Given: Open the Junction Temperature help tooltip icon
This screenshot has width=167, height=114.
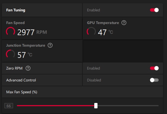Looking at the screenshot, I should click(50, 45).
